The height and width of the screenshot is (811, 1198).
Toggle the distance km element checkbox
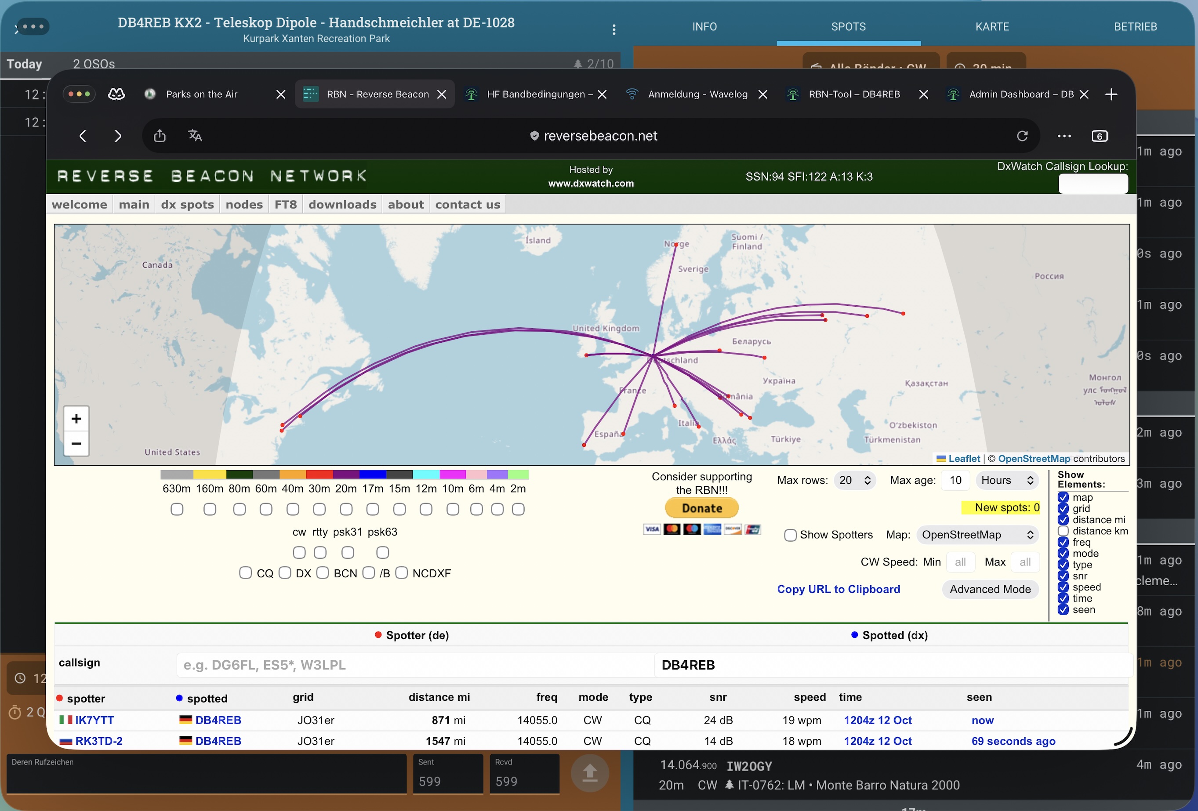(x=1063, y=531)
